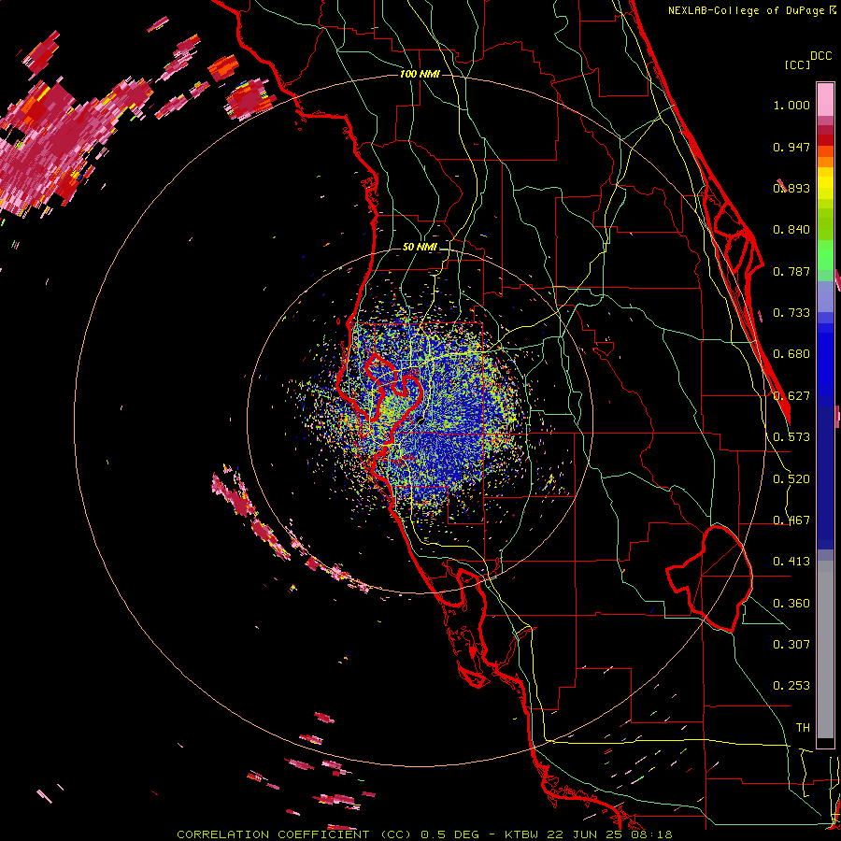Click the 0.520 scale value

point(791,479)
